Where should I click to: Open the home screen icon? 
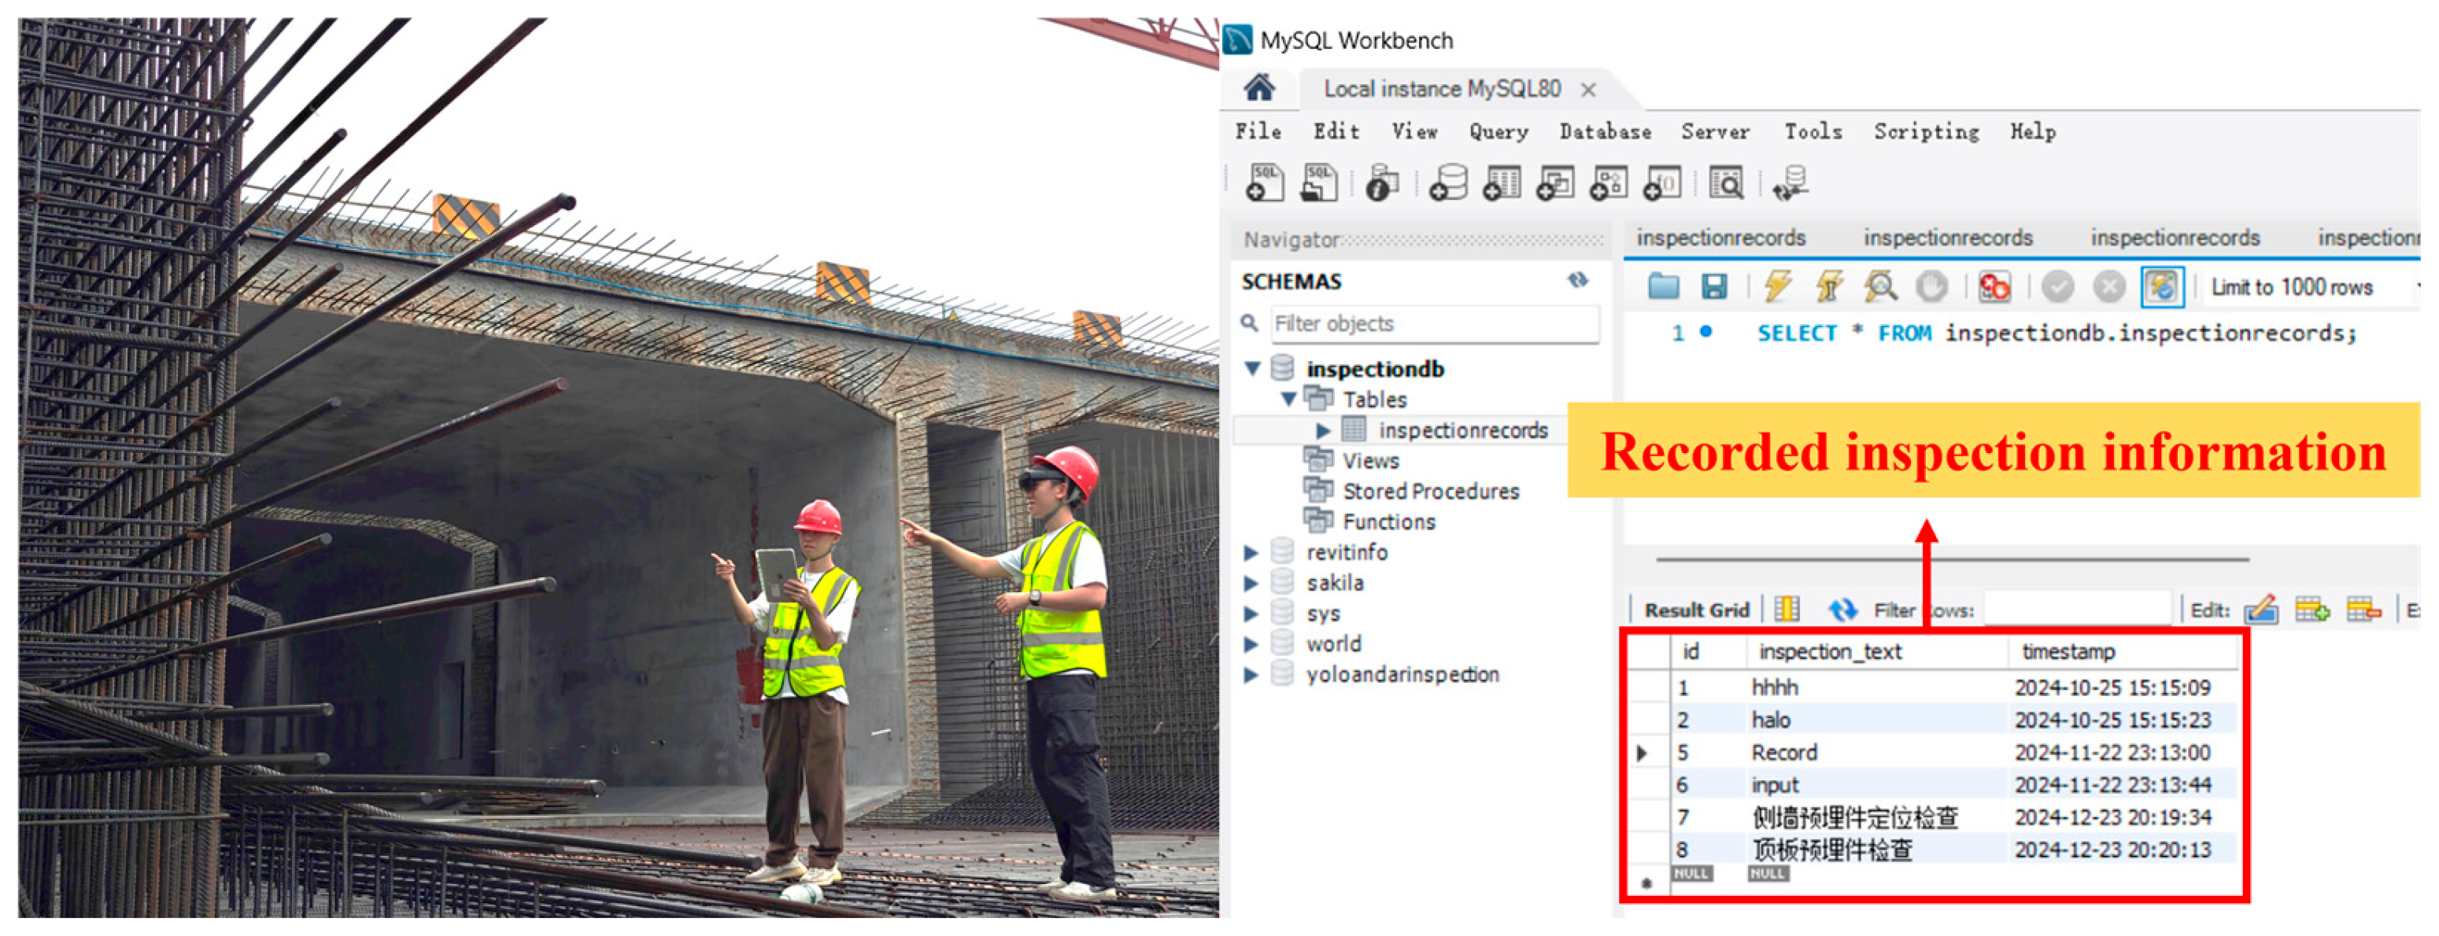tap(1259, 89)
